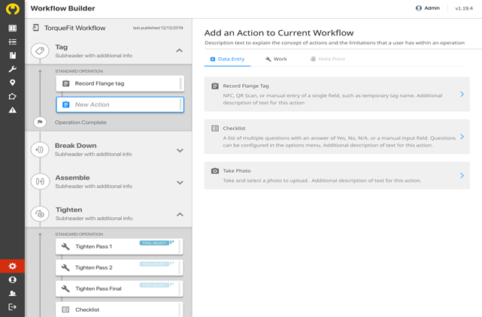
Task: Click the Admin account label
Action: [x=432, y=8]
